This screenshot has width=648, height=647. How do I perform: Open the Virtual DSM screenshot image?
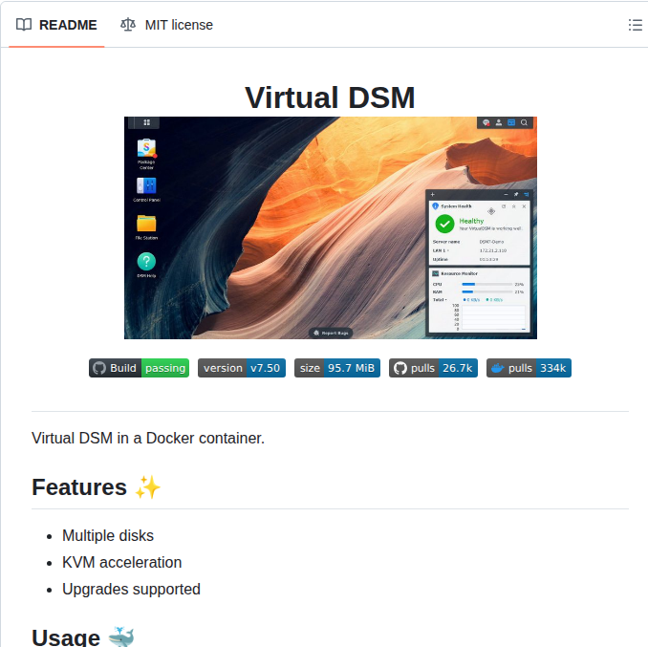330,227
